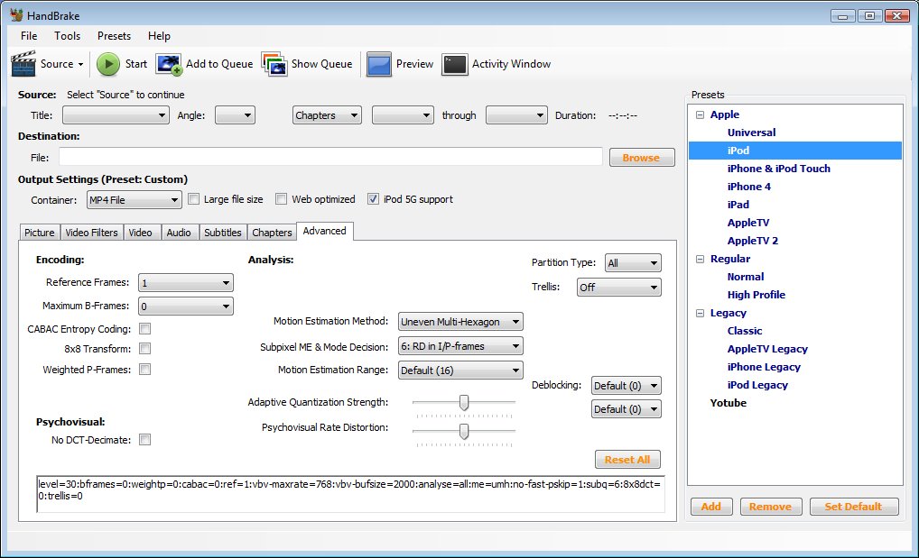Click the HandBrake app icon in title bar
This screenshot has width=919, height=558.
pos(16,15)
